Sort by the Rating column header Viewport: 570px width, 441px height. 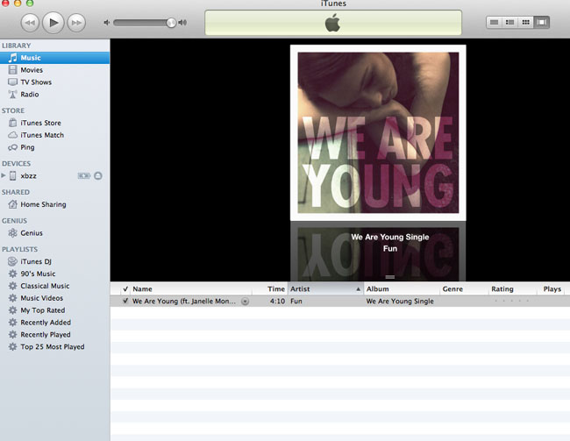point(513,289)
